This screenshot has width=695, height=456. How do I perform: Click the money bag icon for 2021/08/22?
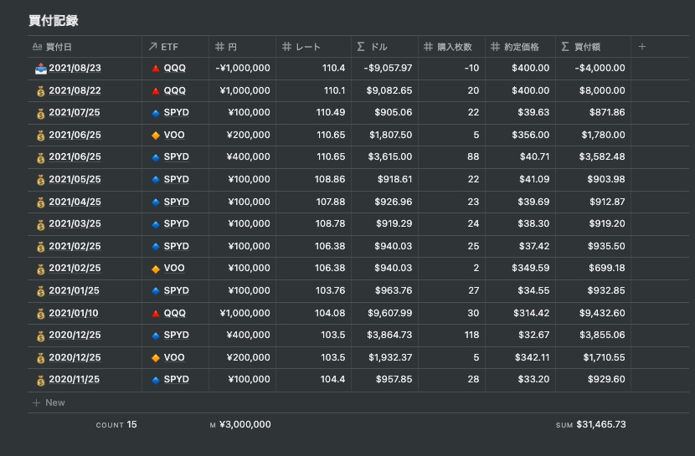pos(40,90)
